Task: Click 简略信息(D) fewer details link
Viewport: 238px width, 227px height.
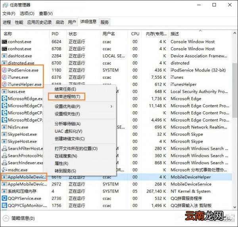Action: pos(23,218)
